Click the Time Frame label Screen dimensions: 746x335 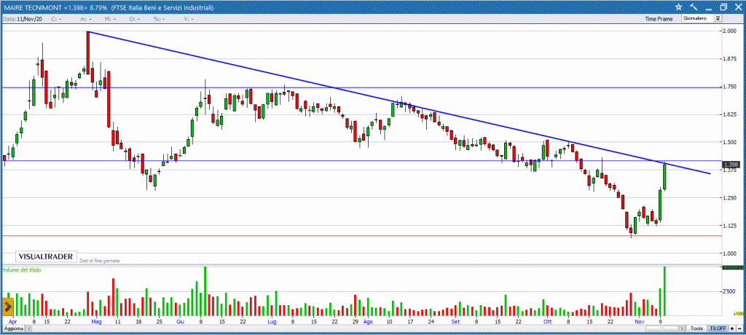pos(659,19)
